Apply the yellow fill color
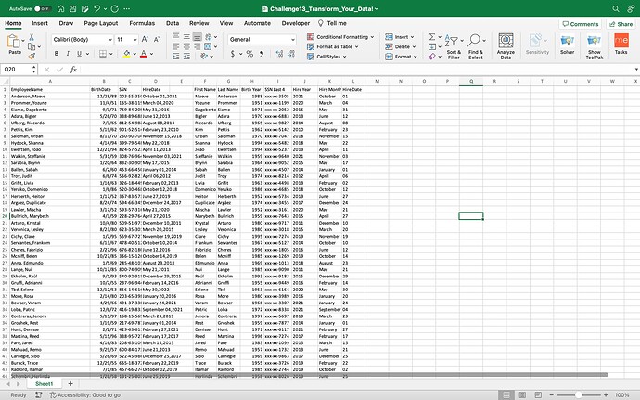The height and width of the screenshot is (400, 640). 126,54
